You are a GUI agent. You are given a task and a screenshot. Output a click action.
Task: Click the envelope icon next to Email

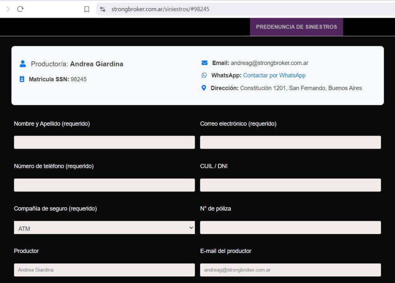[204, 63]
